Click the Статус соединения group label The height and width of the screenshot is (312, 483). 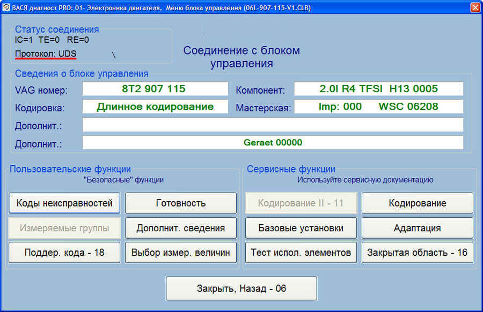pyautogui.click(x=57, y=29)
